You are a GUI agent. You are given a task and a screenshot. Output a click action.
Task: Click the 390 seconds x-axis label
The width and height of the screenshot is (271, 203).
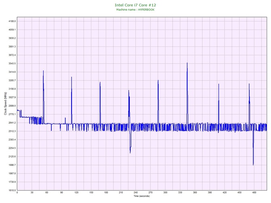(x=210, y=192)
